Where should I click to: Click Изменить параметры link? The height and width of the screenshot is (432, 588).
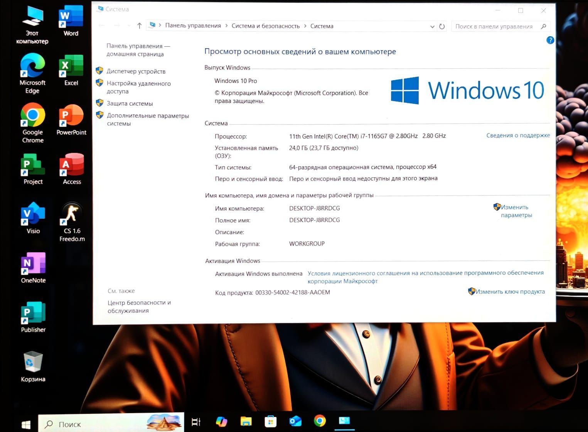(x=516, y=211)
